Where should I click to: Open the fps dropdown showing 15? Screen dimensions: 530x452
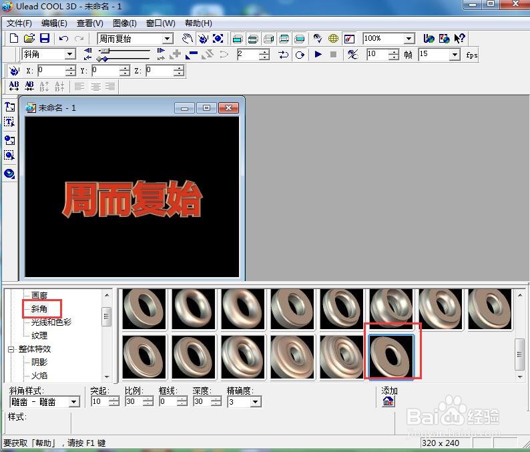(x=455, y=55)
